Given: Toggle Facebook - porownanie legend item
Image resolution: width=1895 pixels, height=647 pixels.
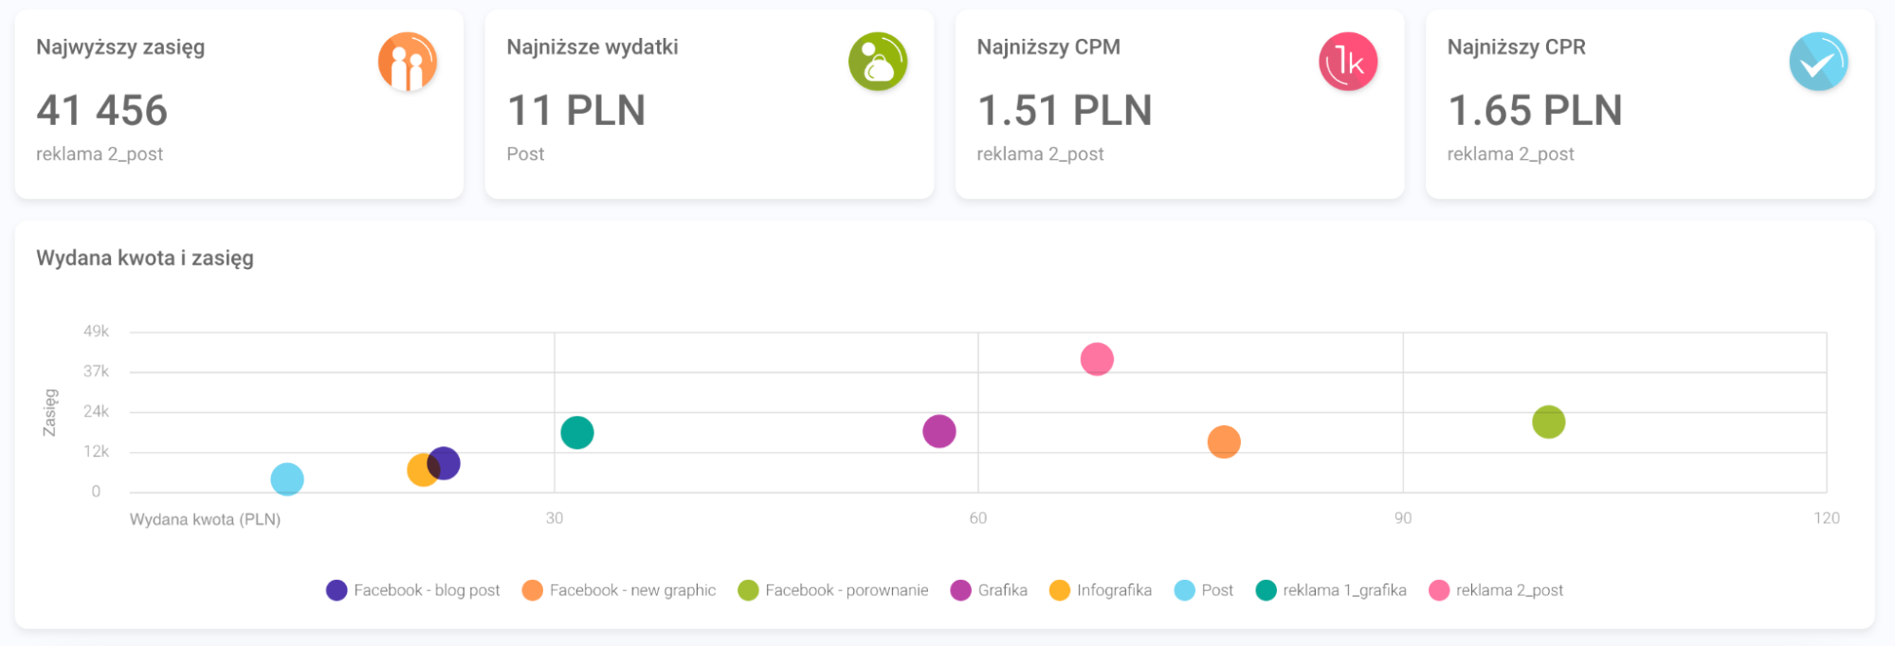Looking at the screenshot, I should (833, 590).
